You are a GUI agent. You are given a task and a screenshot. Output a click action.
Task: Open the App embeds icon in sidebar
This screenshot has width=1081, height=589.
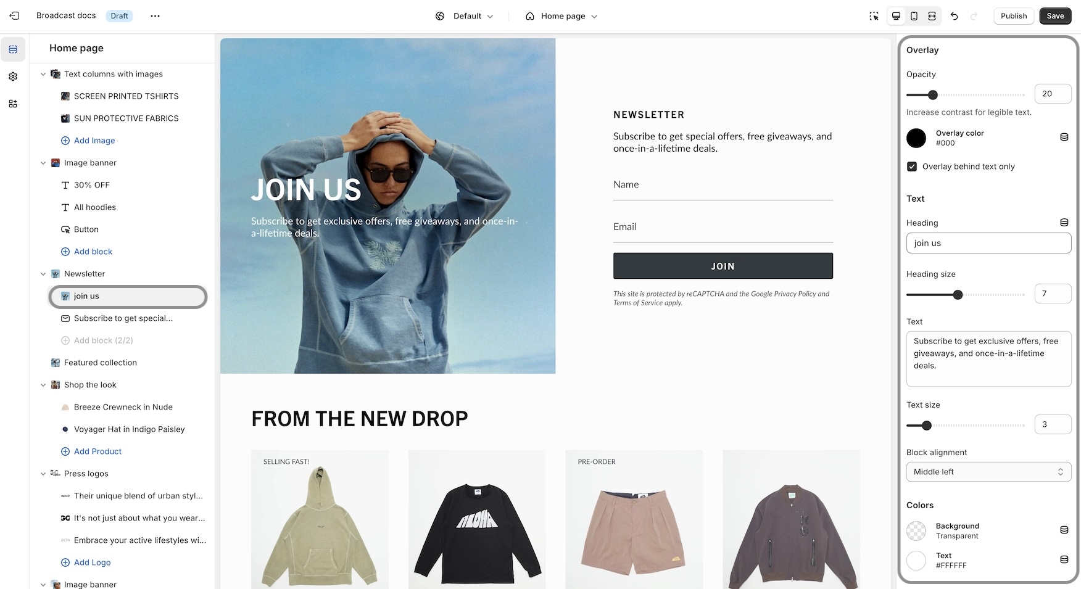point(13,104)
